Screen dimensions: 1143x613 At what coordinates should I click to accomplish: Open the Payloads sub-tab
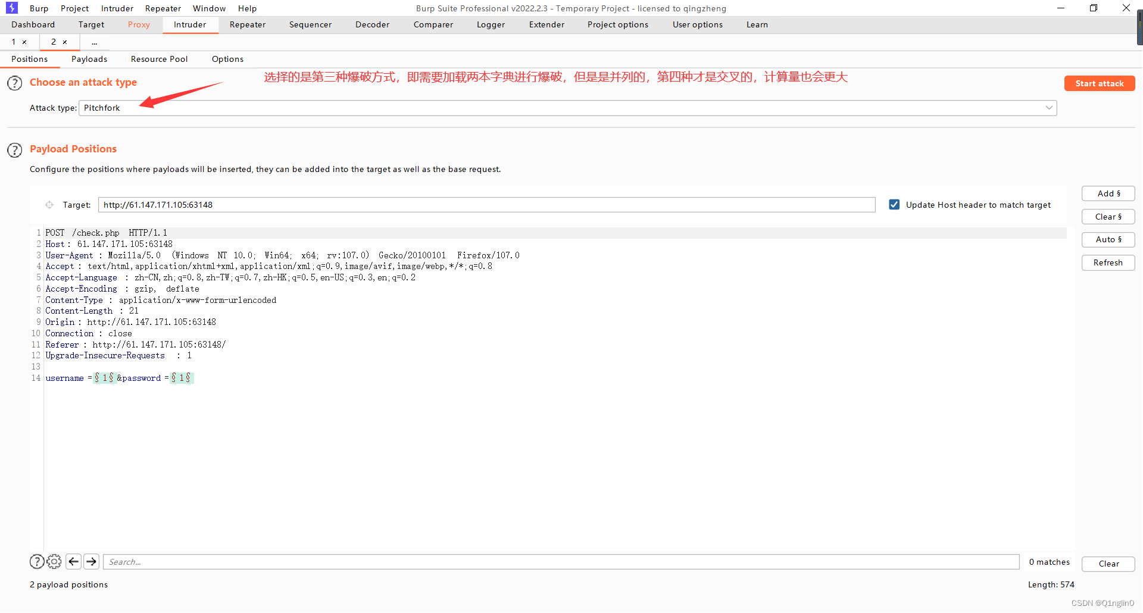point(89,59)
